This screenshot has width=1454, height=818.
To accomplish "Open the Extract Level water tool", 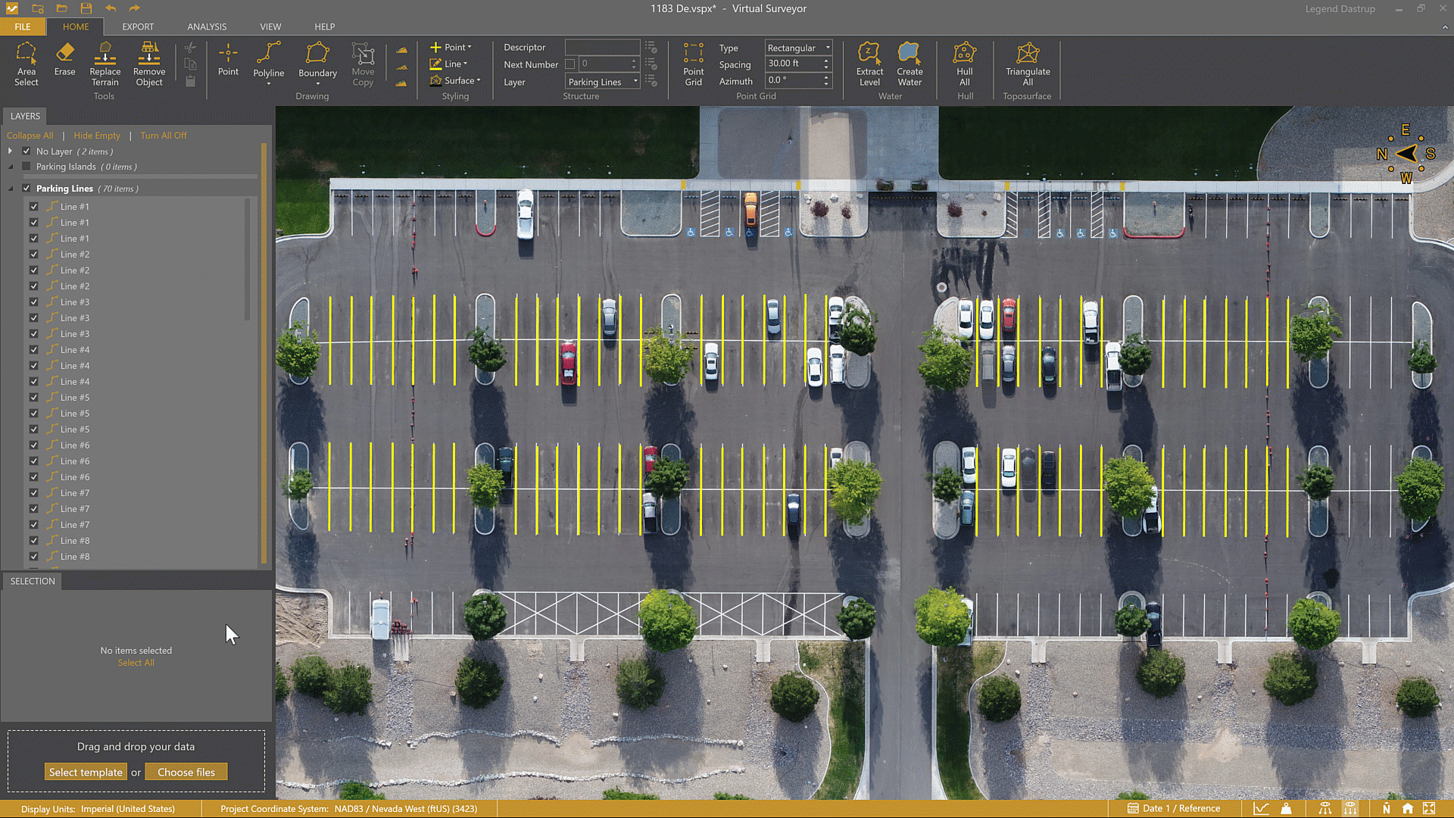I will [869, 64].
